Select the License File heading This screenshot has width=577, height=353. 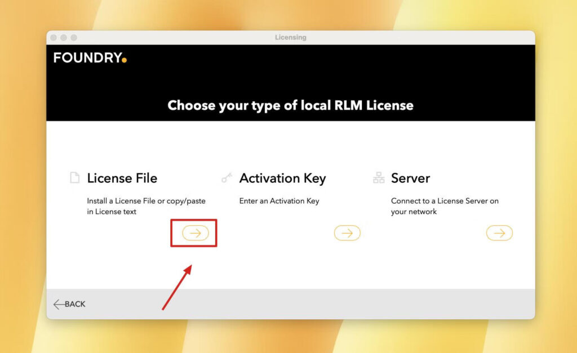click(x=122, y=178)
